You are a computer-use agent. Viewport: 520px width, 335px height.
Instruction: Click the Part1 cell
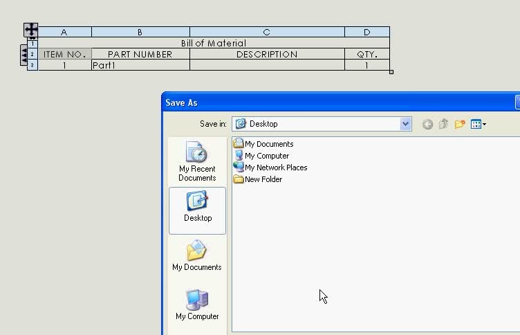[140, 65]
